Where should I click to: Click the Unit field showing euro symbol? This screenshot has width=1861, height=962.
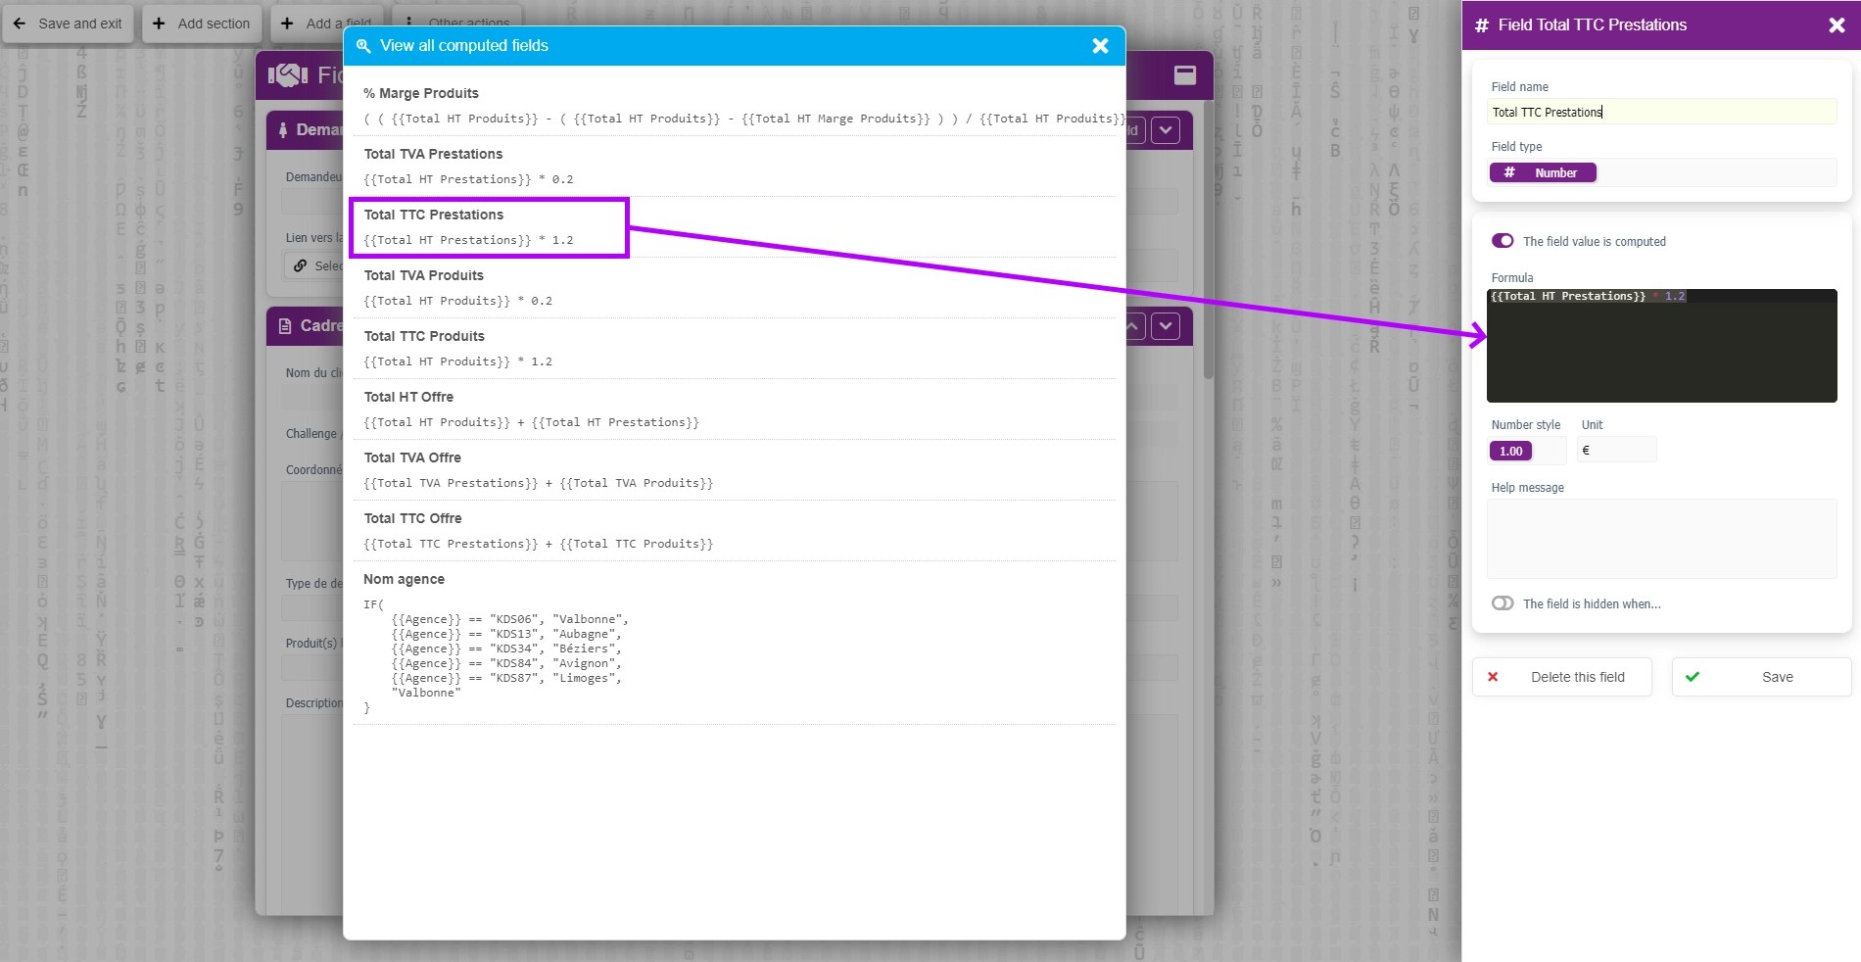pos(1614,451)
